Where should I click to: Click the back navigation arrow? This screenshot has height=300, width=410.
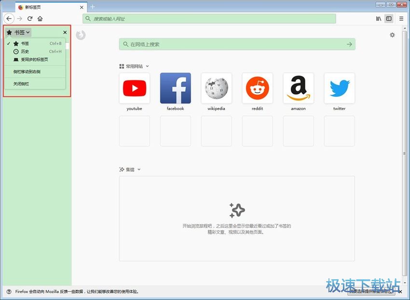(9, 18)
